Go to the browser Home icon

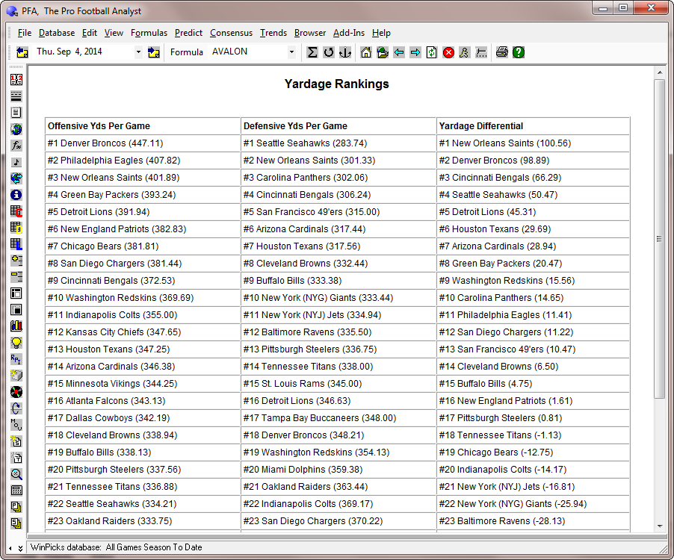click(x=366, y=52)
